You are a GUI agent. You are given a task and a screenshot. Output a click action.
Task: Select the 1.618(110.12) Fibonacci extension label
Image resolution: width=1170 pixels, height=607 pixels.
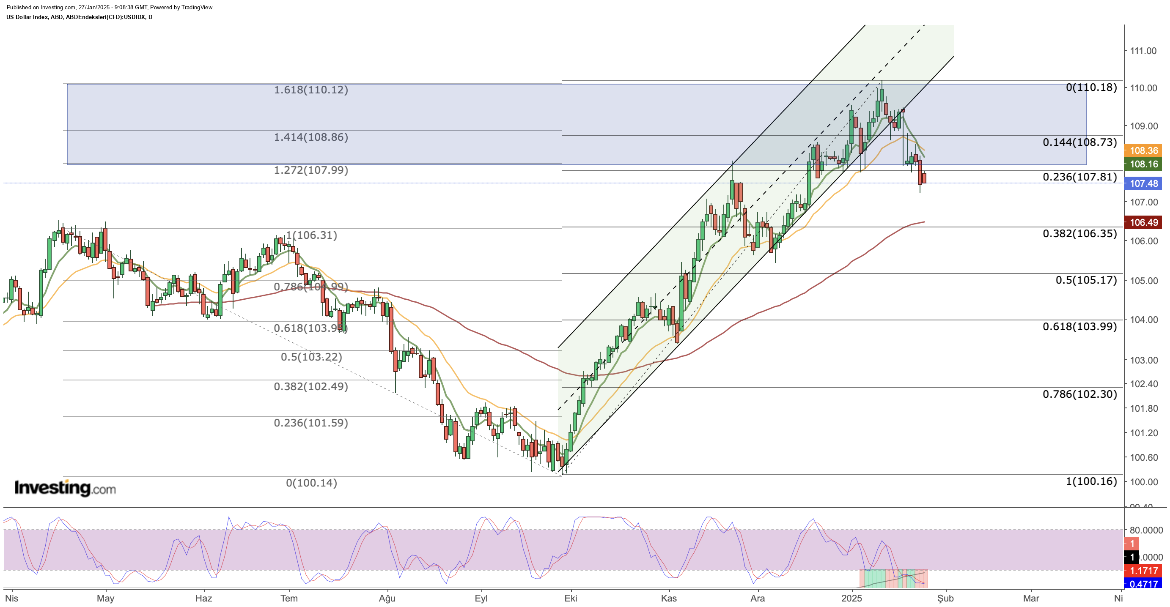[x=310, y=90]
